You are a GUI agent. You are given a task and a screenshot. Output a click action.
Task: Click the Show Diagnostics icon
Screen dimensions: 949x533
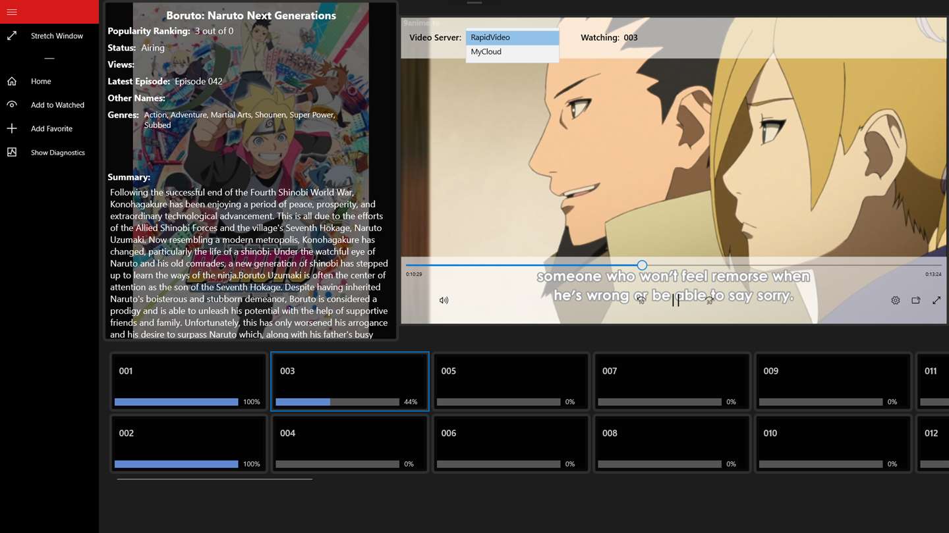click(x=12, y=152)
